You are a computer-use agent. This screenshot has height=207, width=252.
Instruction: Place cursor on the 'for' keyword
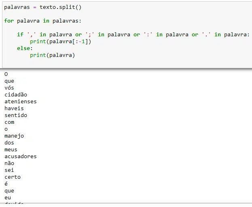coord(9,21)
